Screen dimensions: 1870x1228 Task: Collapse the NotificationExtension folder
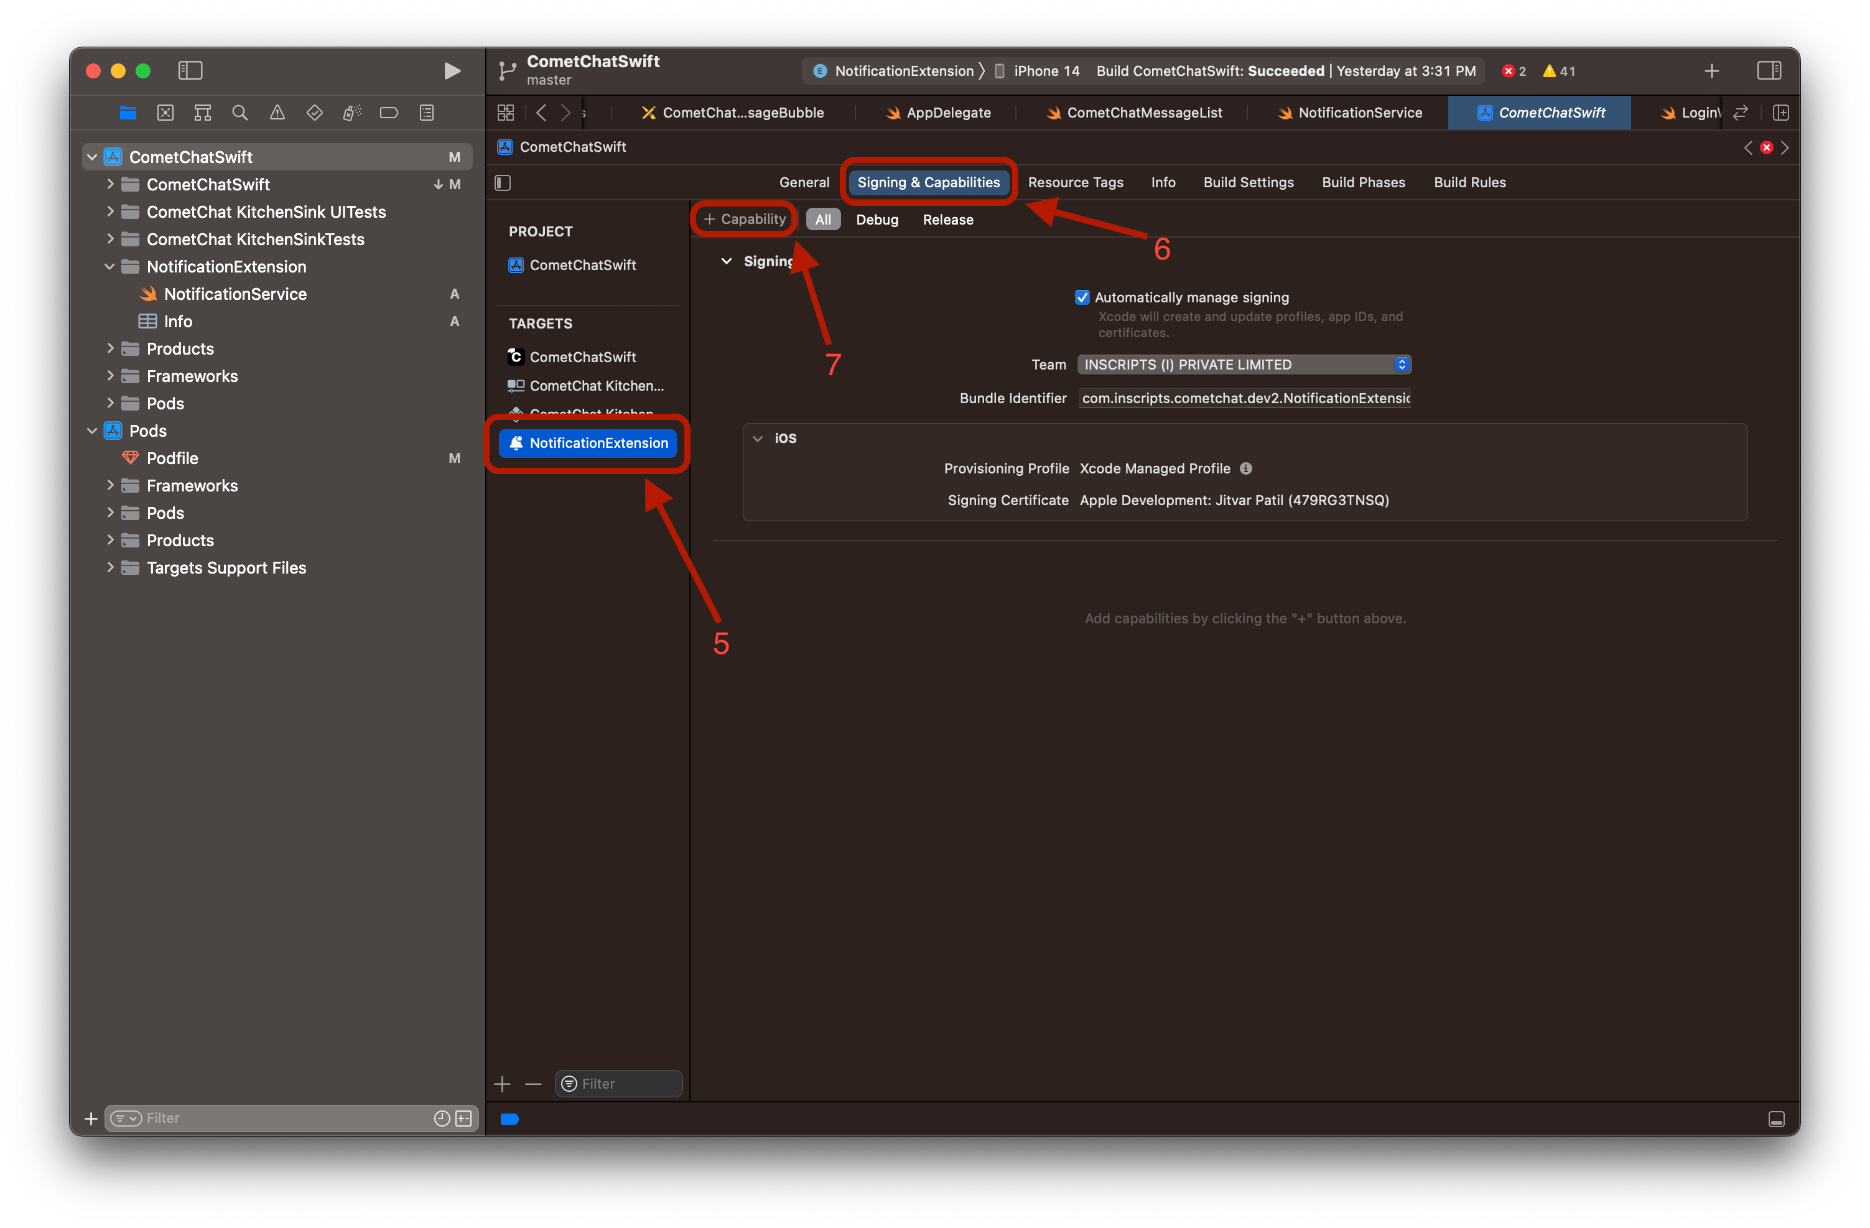(x=110, y=266)
